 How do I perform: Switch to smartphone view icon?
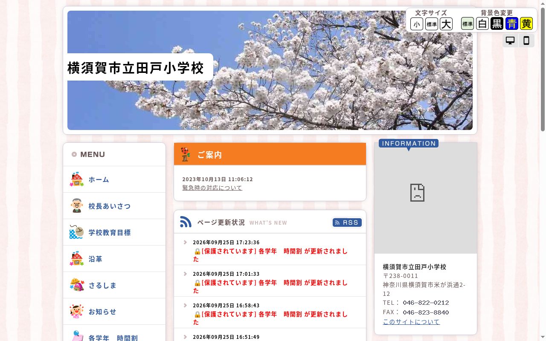pos(526,40)
